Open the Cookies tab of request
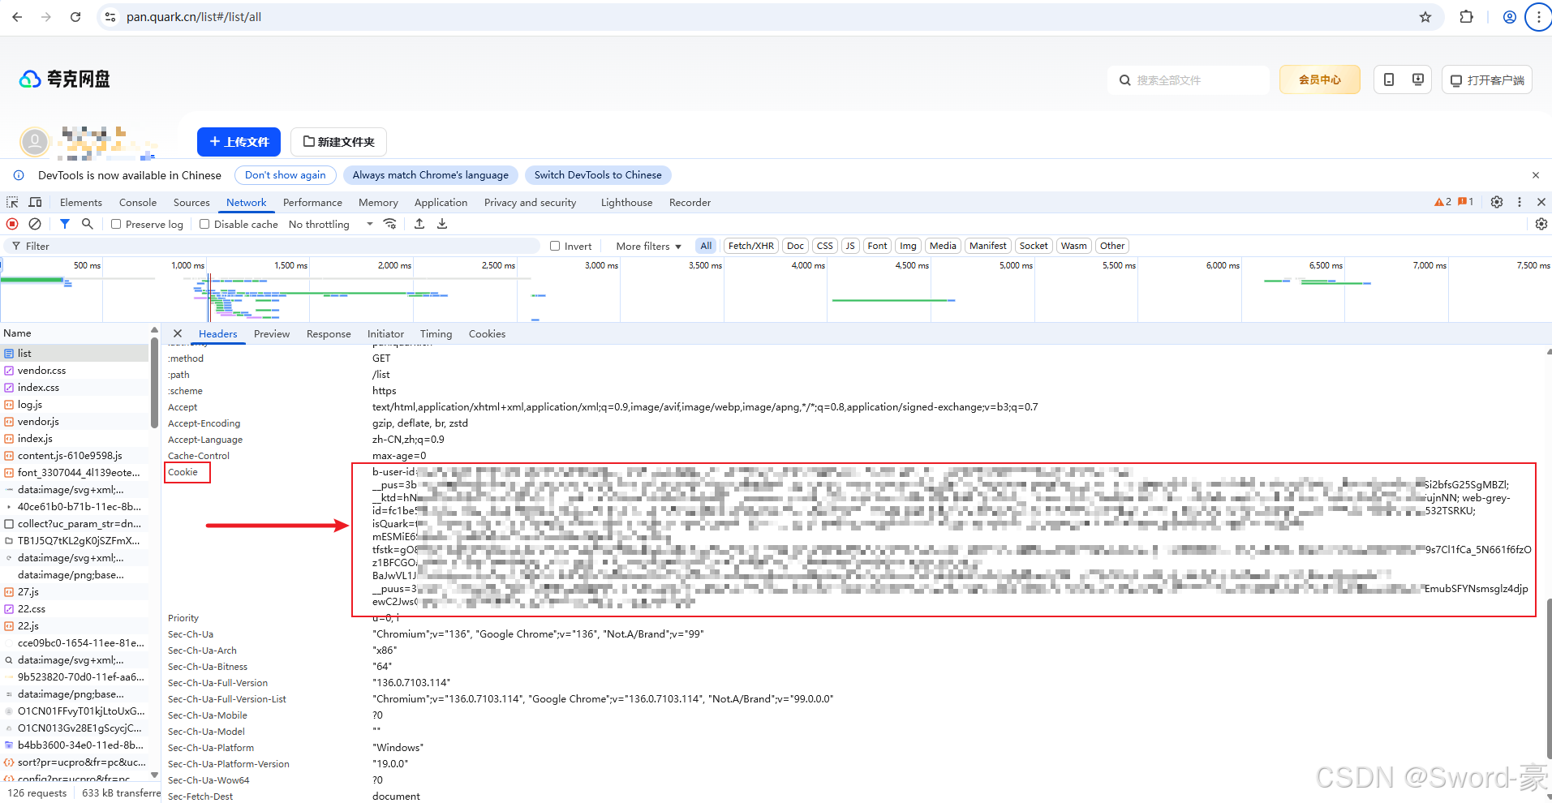The height and width of the screenshot is (803, 1552). [x=487, y=333]
